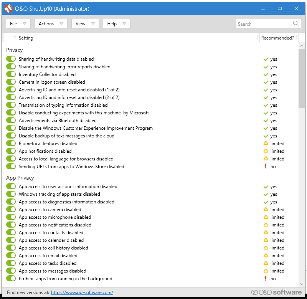
Task: Click the checkmark for Sharing of handwriting data
Action: click(x=266, y=59)
